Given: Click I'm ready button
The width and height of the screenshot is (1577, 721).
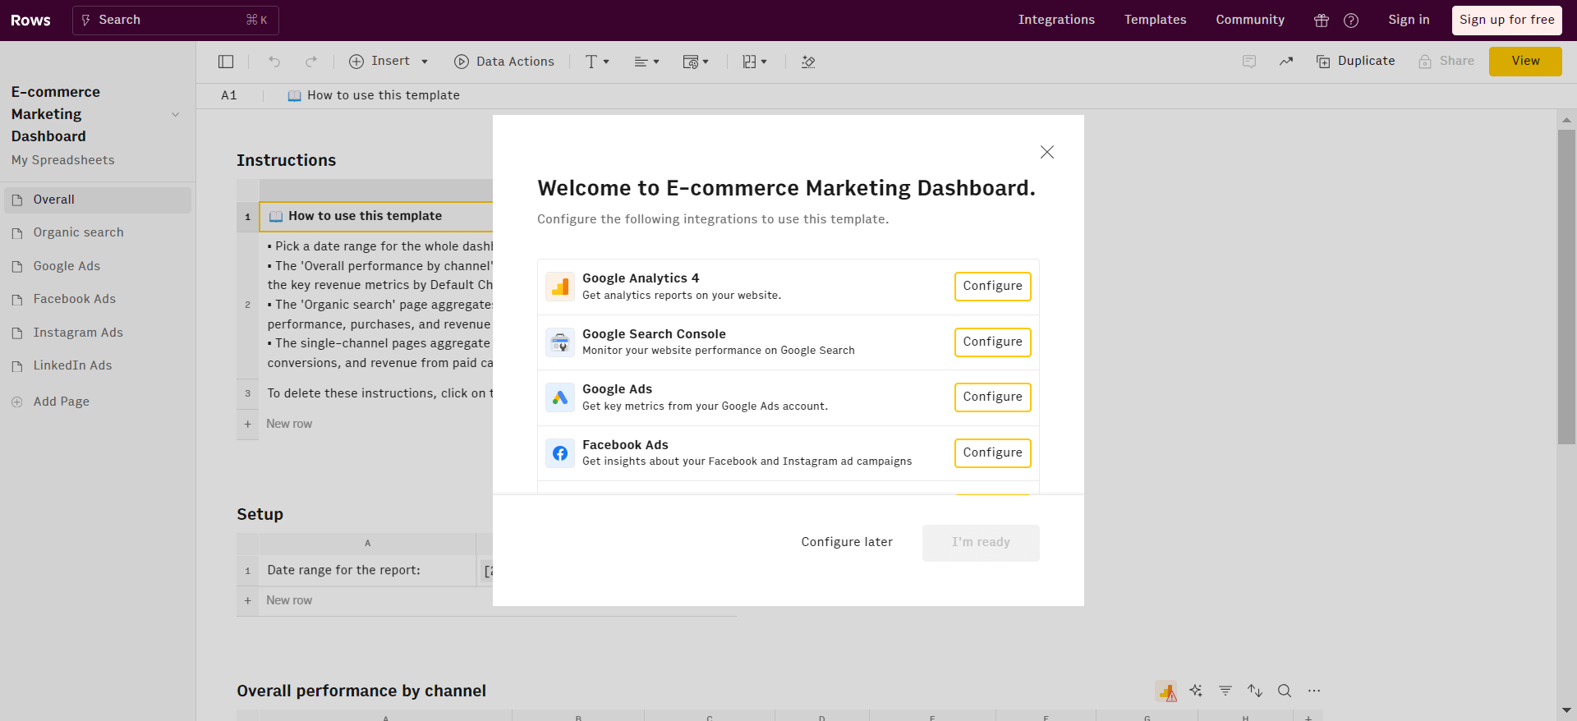Looking at the screenshot, I should click(x=981, y=543).
